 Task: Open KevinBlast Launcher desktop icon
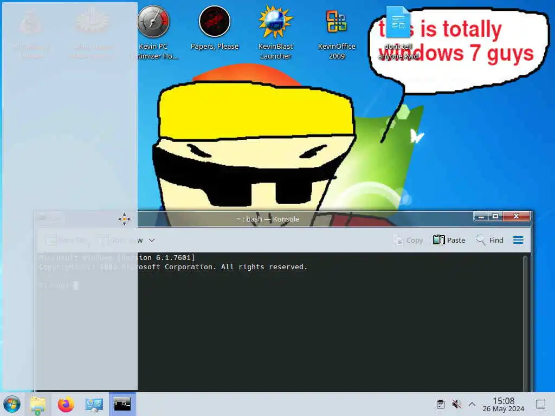[275, 32]
